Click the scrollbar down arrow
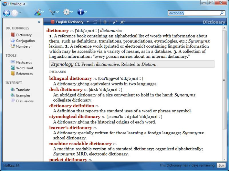229x171 pixels. coord(224,159)
